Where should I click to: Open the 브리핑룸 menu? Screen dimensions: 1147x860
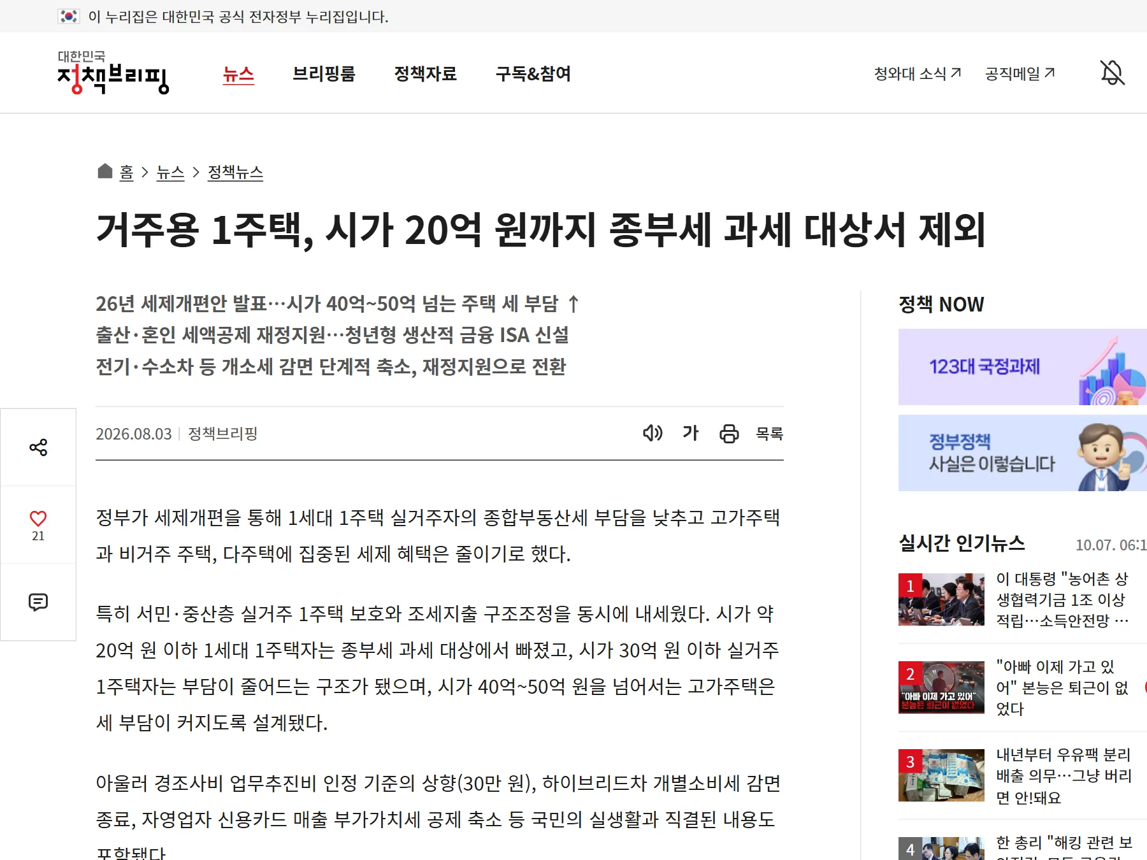(324, 74)
